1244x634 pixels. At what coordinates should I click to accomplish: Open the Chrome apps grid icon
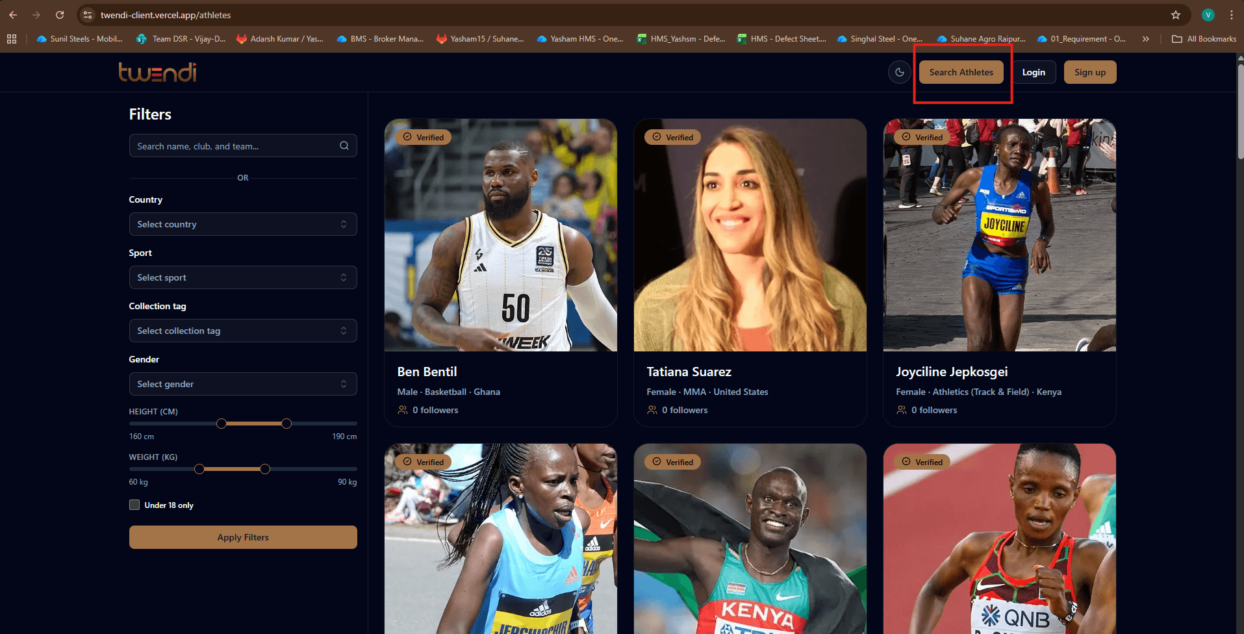pos(12,39)
